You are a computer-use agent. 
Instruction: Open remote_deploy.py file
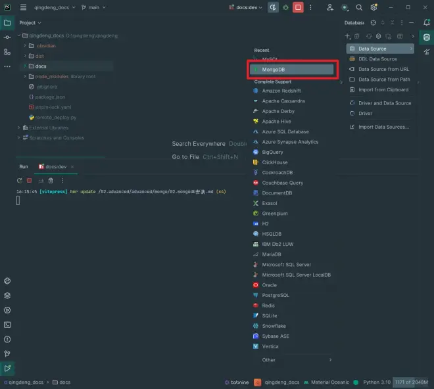point(56,118)
